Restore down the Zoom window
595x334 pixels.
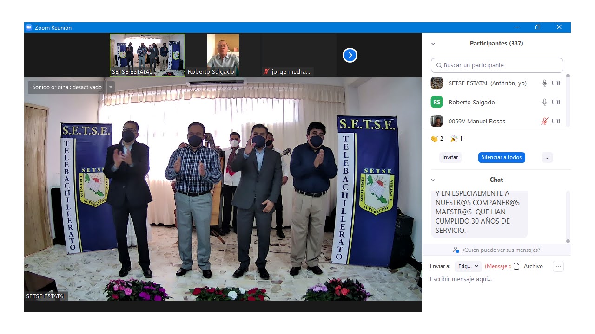tap(538, 27)
